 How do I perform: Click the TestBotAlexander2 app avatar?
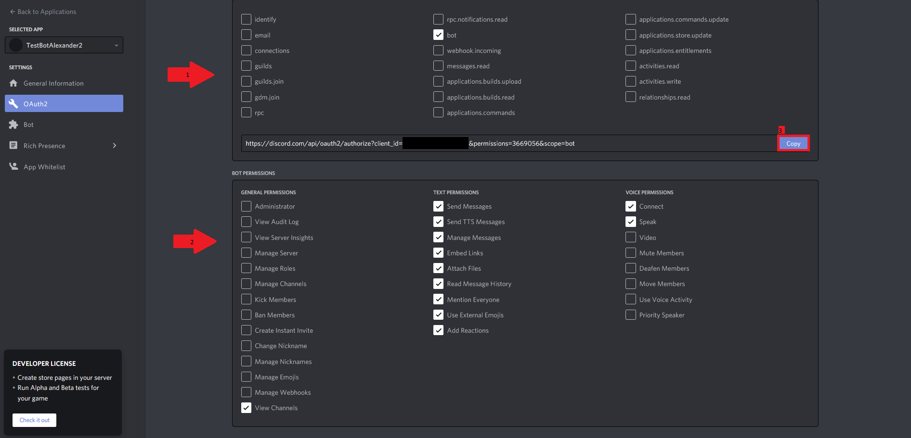click(x=16, y=45)
